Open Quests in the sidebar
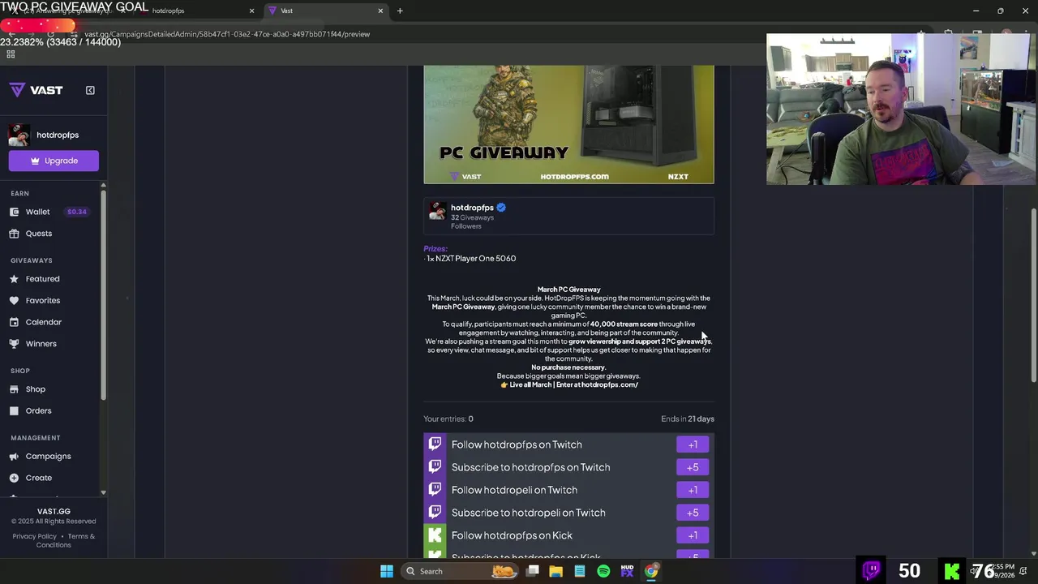This screenshot has width=1038, height=584. 38,234
